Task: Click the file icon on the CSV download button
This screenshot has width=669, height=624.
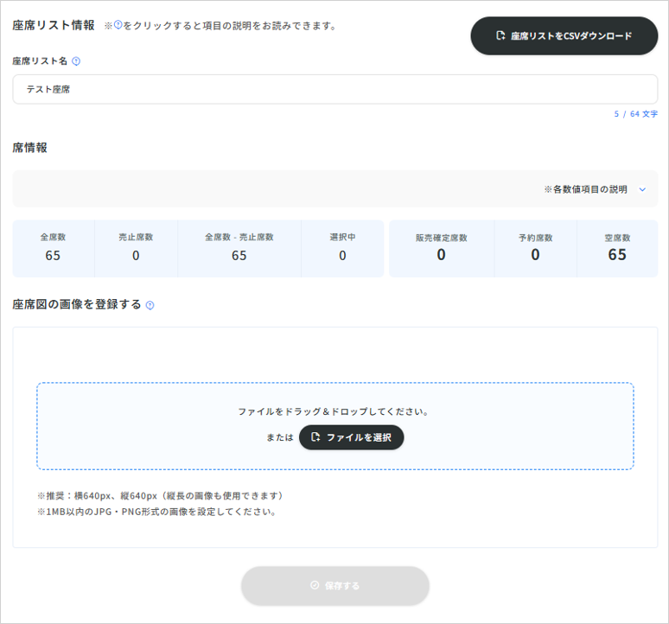Action: [500, 36]
